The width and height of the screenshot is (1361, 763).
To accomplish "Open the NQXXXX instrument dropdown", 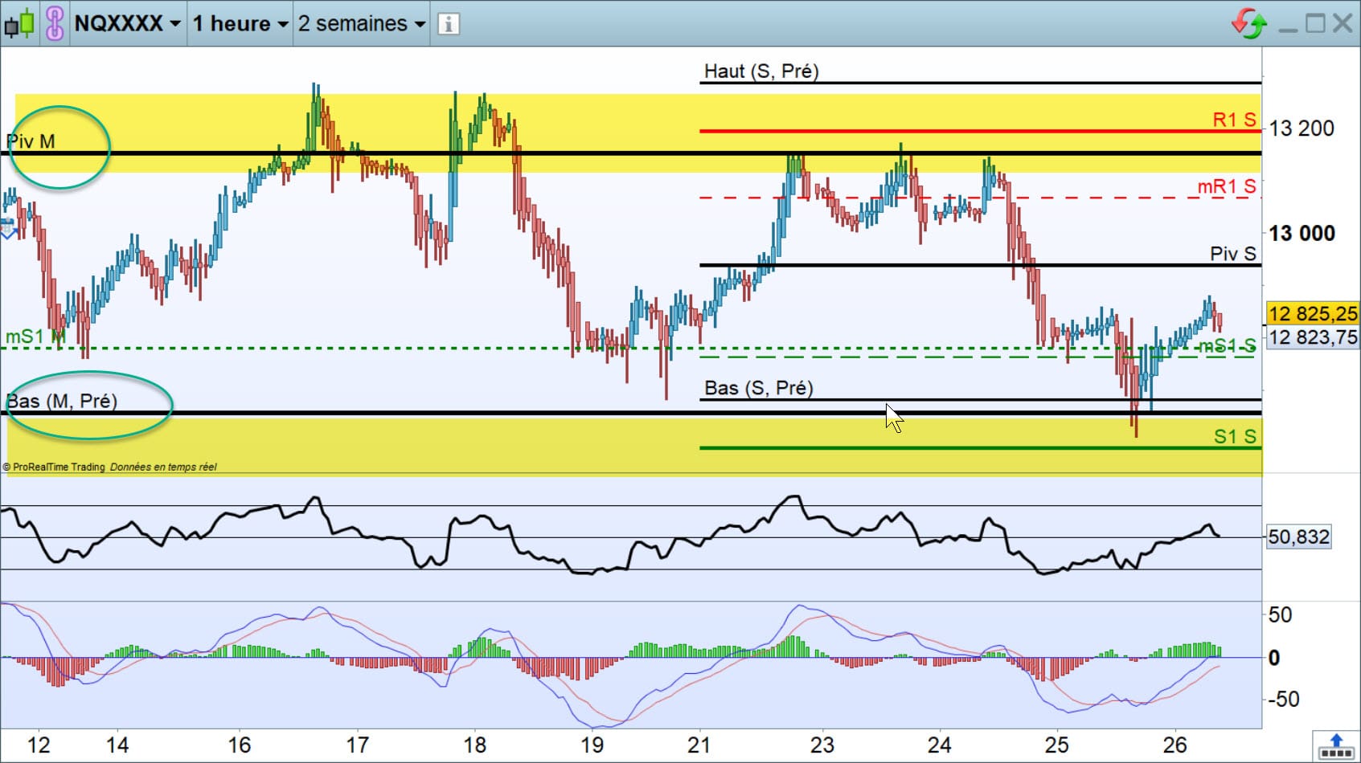I will tap(127, 23).
